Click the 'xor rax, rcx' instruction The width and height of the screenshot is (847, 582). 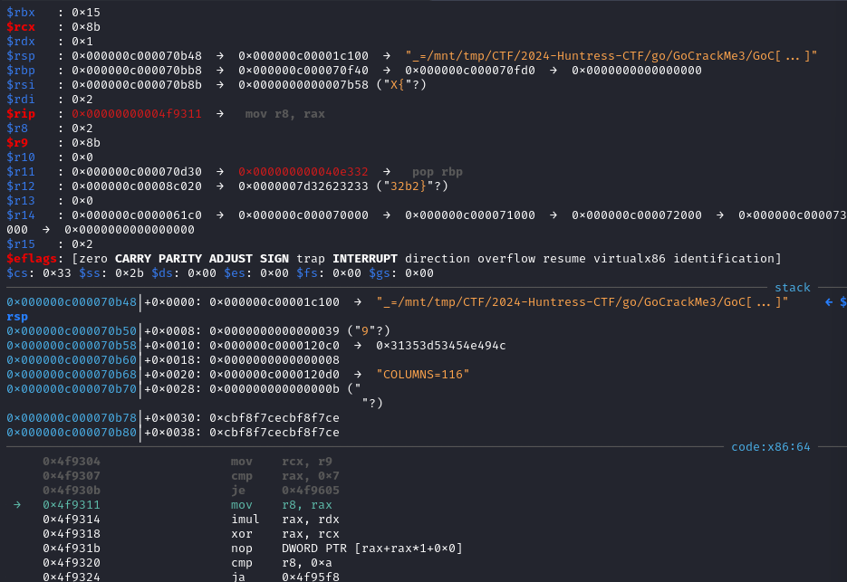[285, 534]
